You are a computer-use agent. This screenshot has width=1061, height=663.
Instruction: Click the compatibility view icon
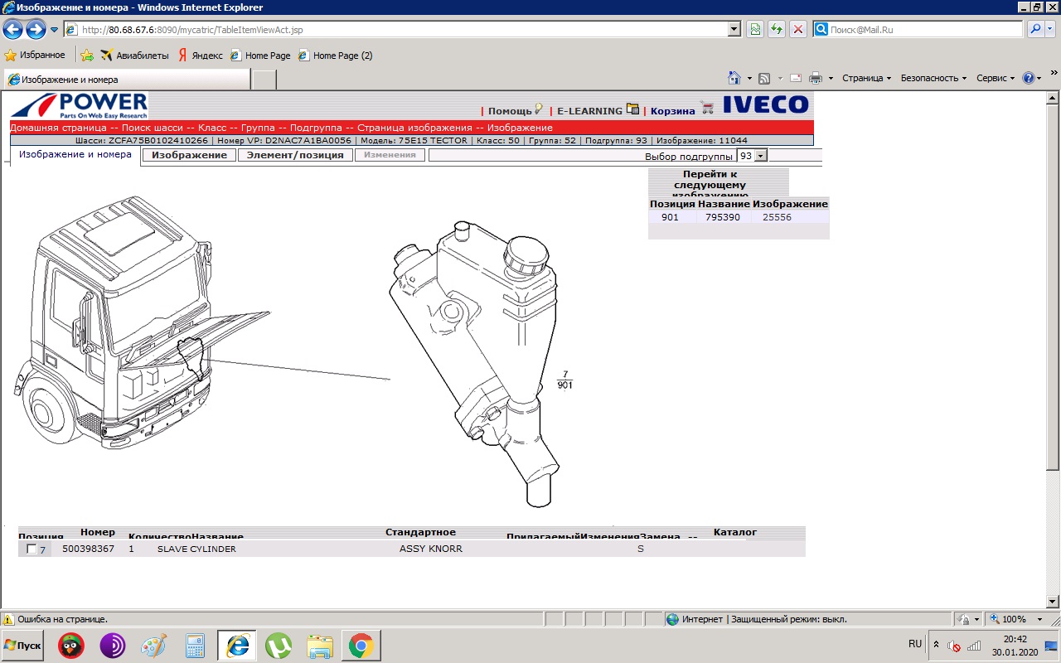click(x=755, y=30)
